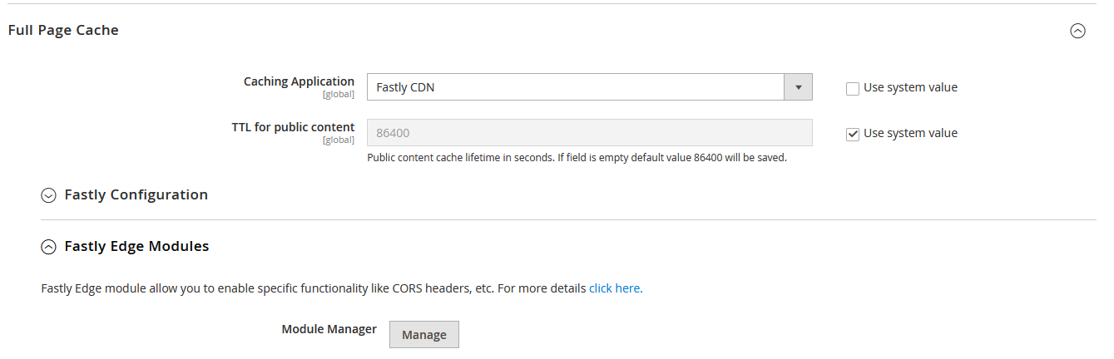
Task: Click the Caching Application dropdown arrow button
Action: 798,87
